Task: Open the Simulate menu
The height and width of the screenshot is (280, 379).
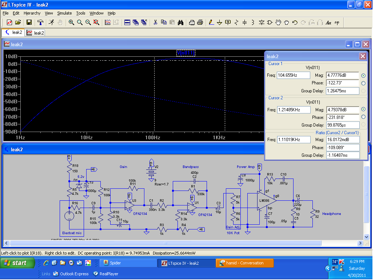Action: 64,13
